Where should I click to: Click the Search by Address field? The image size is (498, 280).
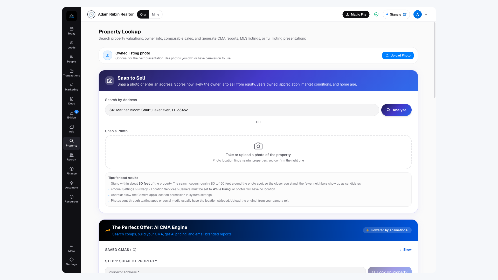(x=242, y=110)
